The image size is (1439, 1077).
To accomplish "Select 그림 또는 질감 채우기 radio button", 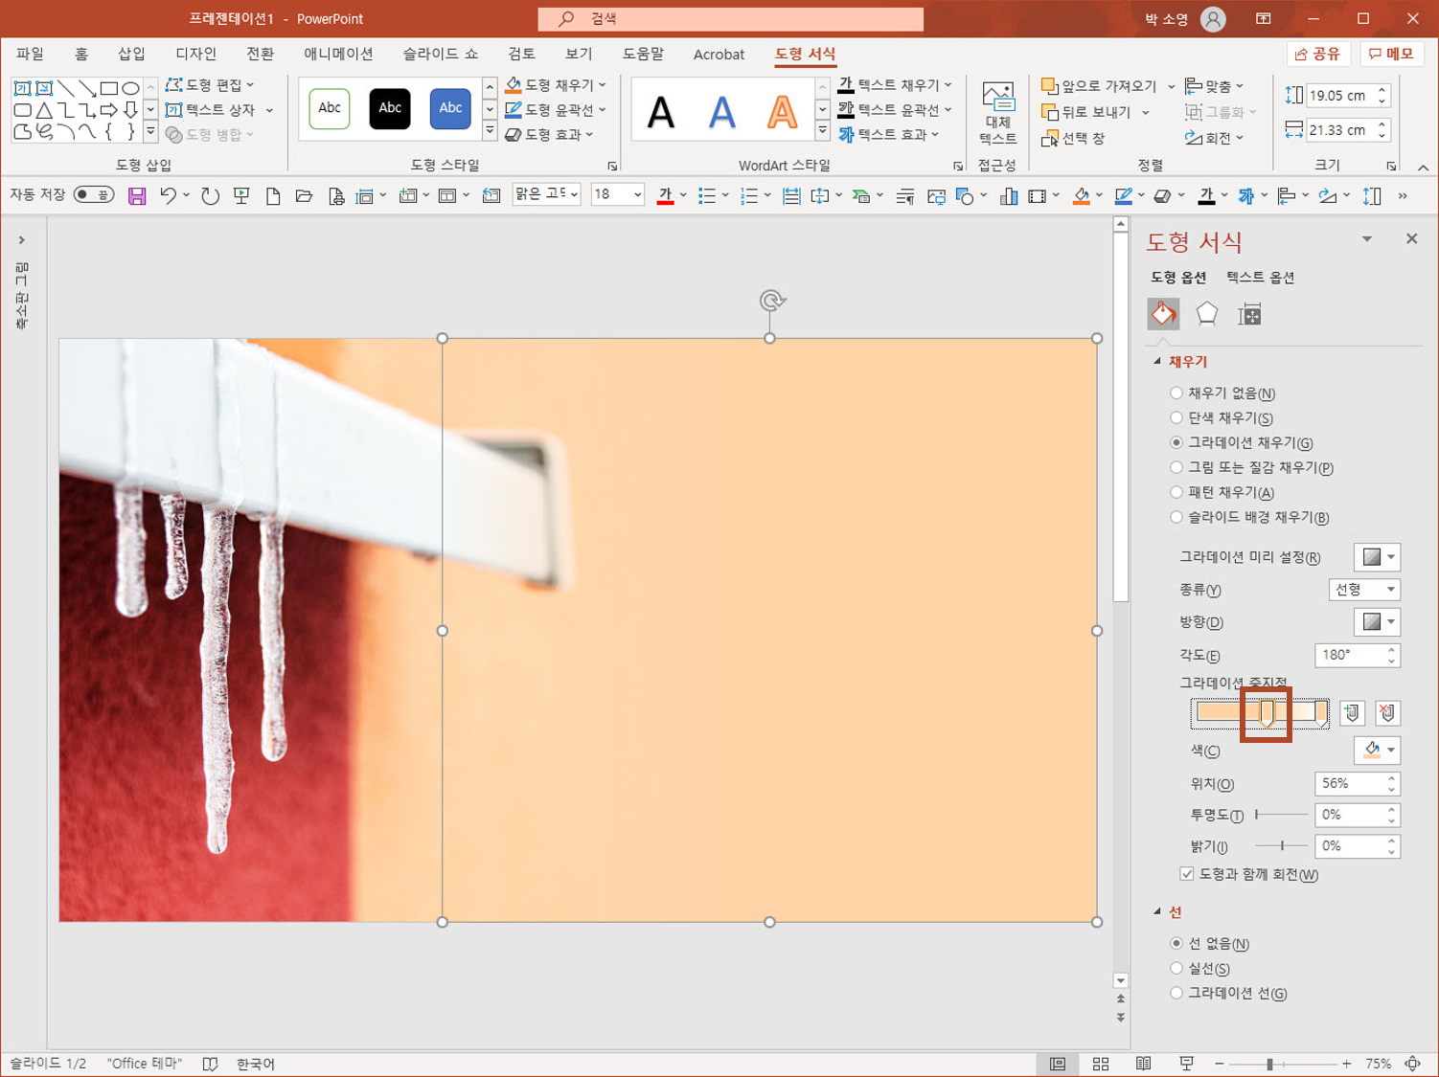I will click(1176, 468).
